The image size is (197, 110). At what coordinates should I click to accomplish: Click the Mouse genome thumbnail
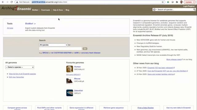point(70,81)
